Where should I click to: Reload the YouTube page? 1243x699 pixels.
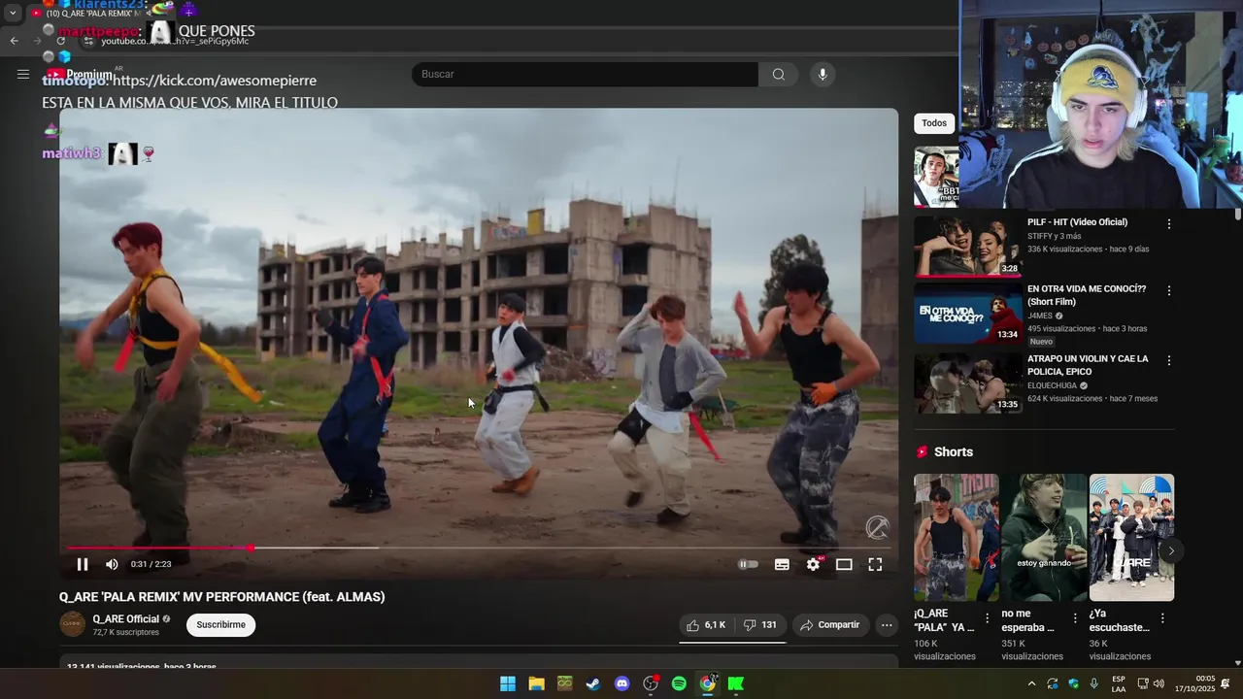click(x=60, y=41)
